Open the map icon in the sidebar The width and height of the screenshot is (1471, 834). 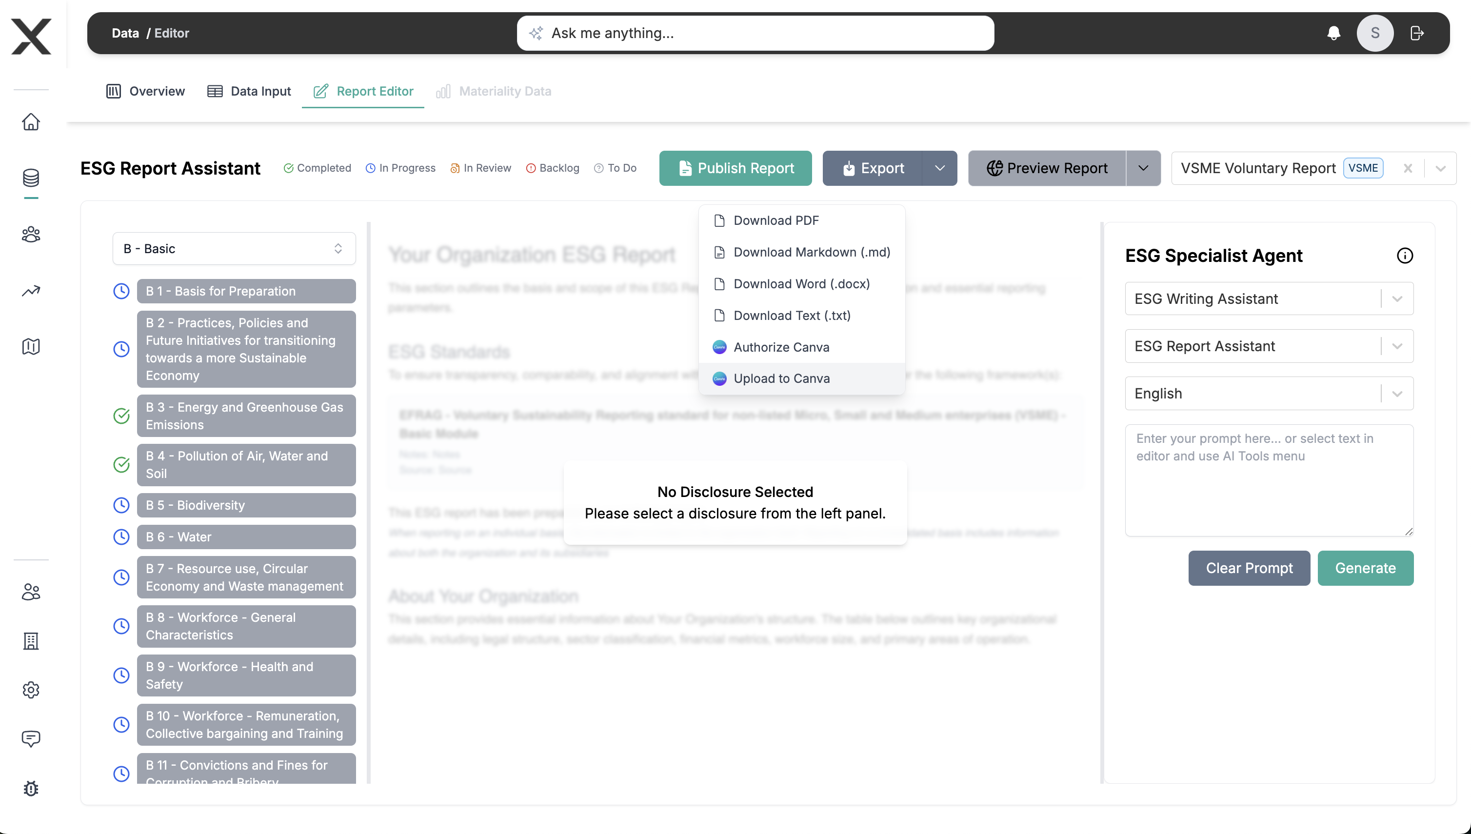click(x=32, y=346)
